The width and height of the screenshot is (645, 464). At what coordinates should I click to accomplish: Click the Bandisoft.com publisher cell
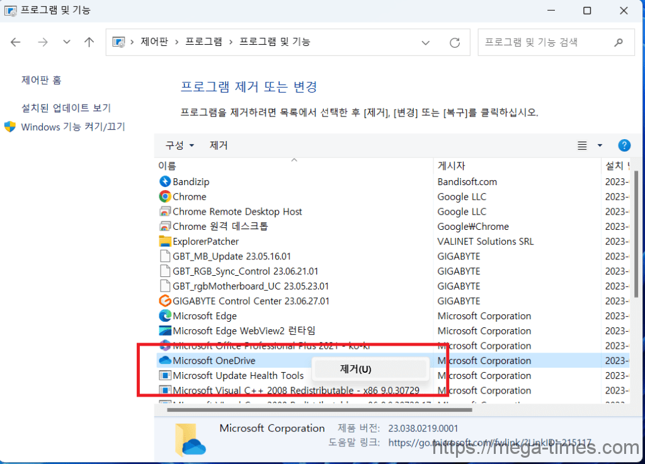(x=467, y=182)
